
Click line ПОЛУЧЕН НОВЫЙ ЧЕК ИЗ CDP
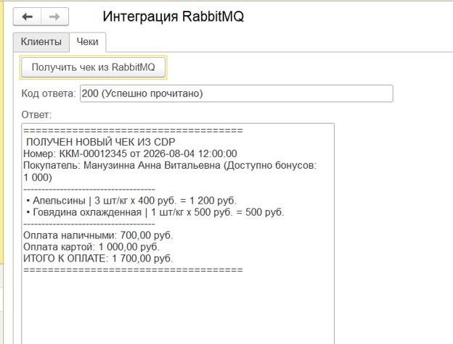(100, 142)
